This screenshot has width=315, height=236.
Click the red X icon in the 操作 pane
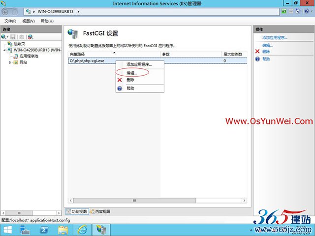(x=257, y=51)
